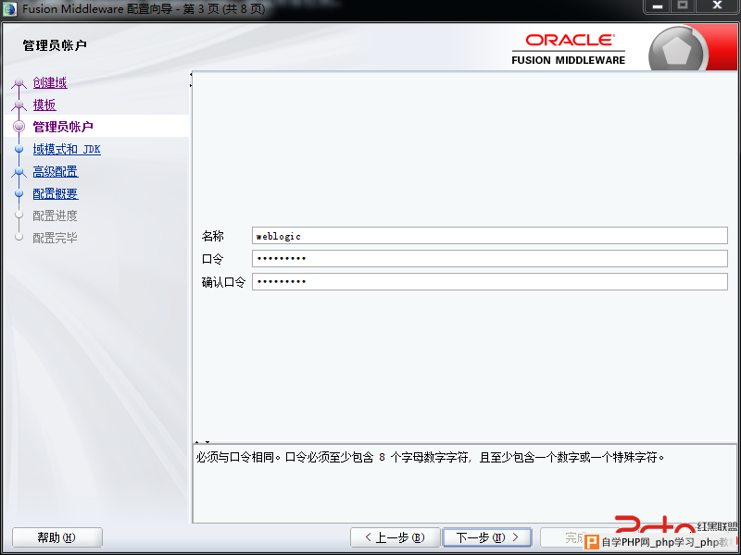The width and height of the screenshot is (741, 555).
Task: Open the 创建域 step link
Action: point(50,82)
